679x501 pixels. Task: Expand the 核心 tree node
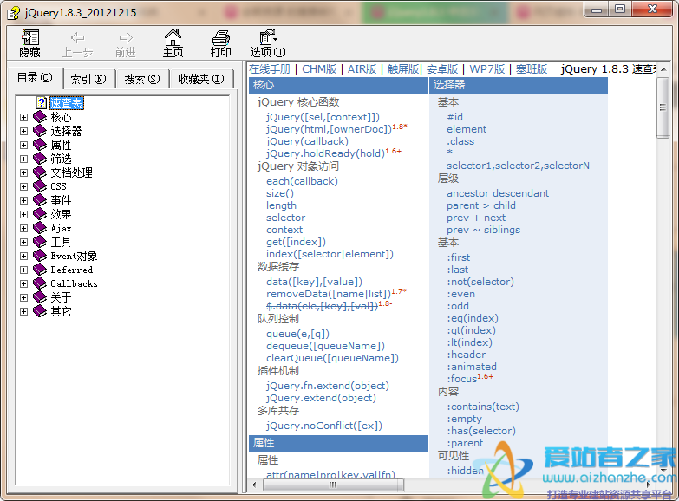pos(23,117)
